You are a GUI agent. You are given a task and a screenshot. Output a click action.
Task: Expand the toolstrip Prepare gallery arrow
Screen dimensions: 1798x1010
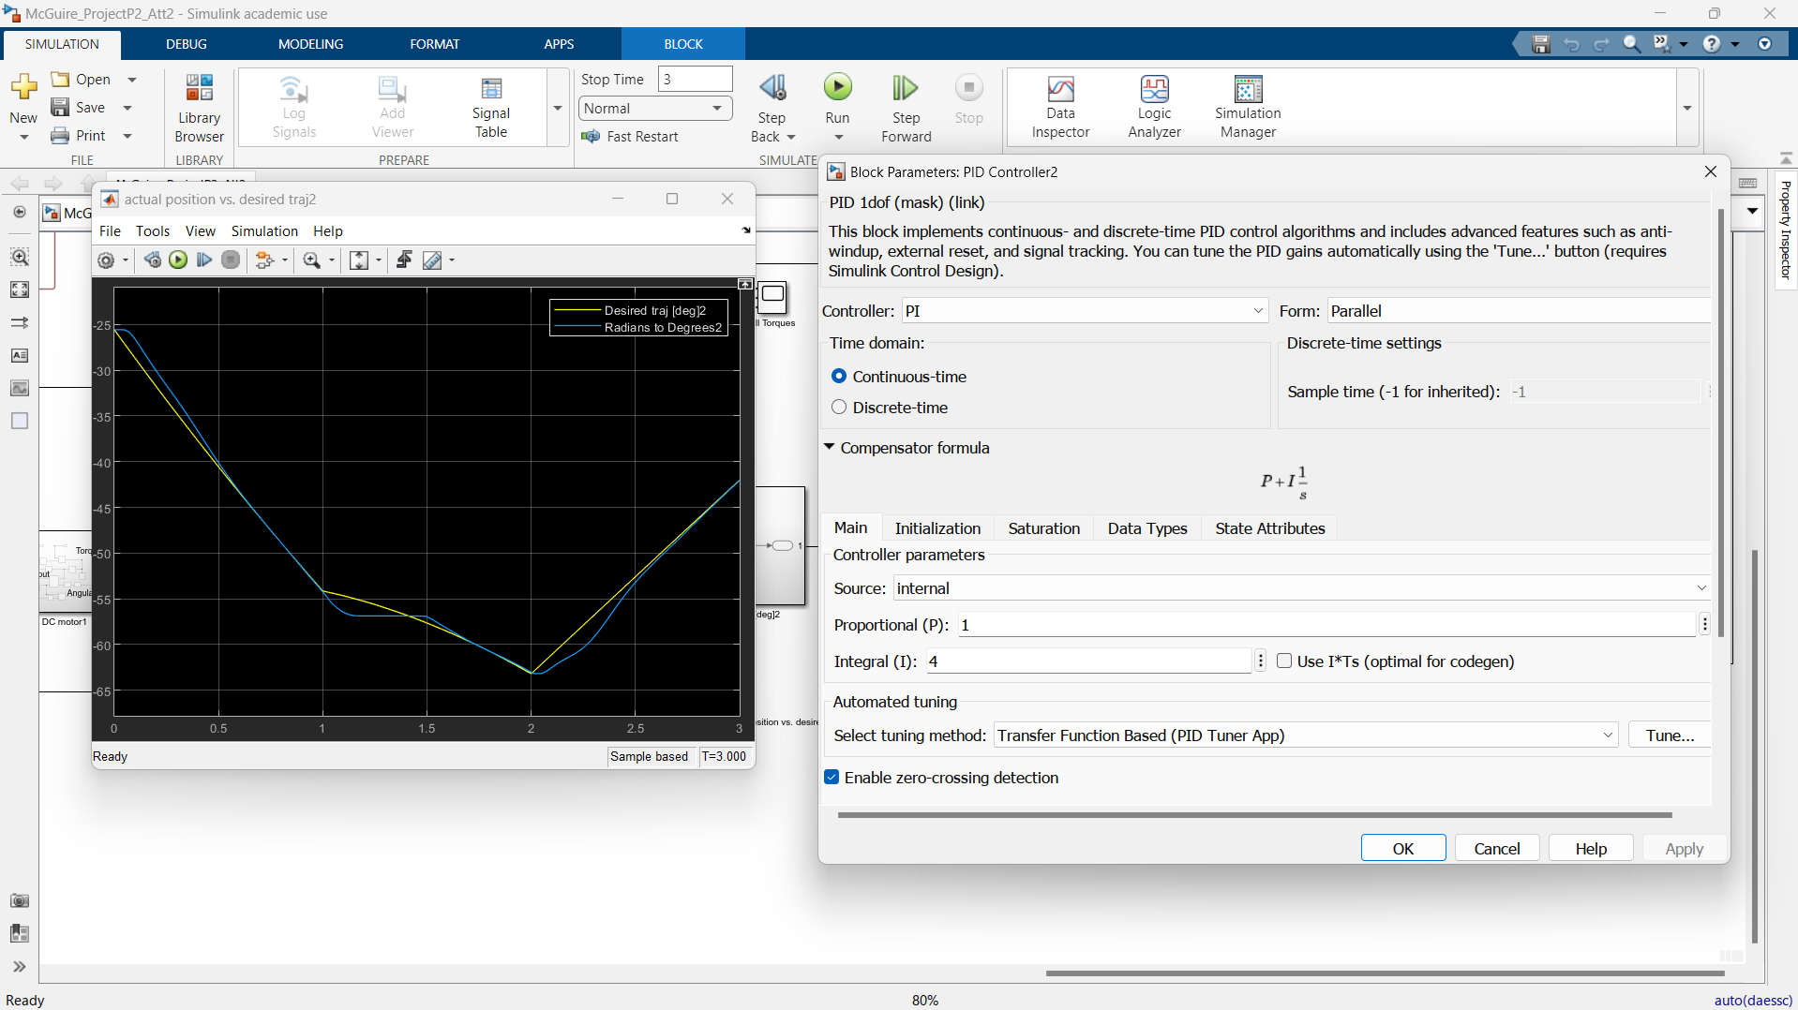(x=558, y=108)
